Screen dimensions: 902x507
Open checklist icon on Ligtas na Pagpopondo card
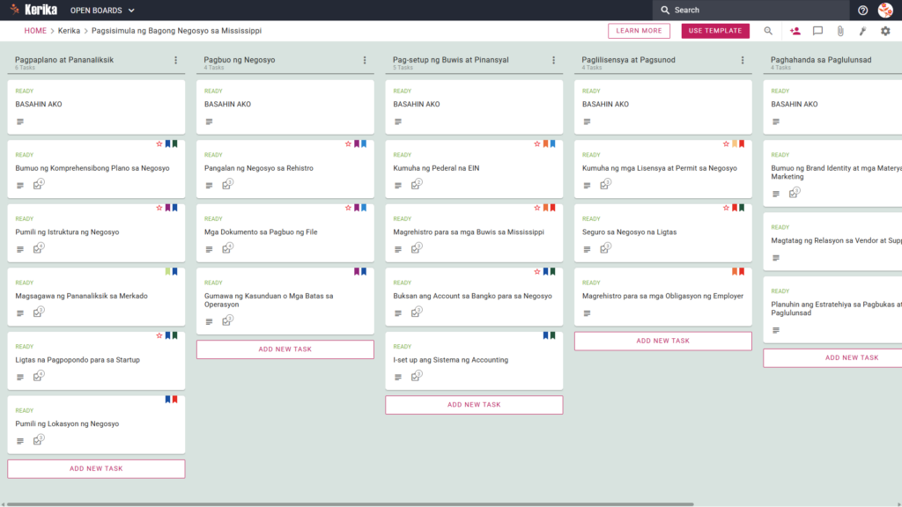(38, 376)
